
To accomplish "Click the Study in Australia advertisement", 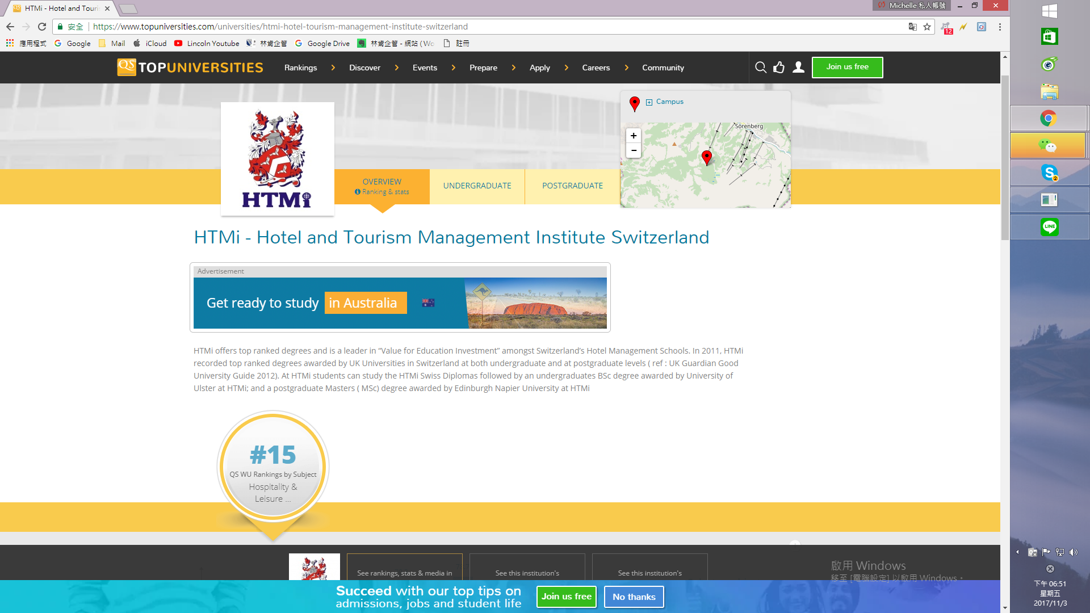I will [x=400, y=303].
